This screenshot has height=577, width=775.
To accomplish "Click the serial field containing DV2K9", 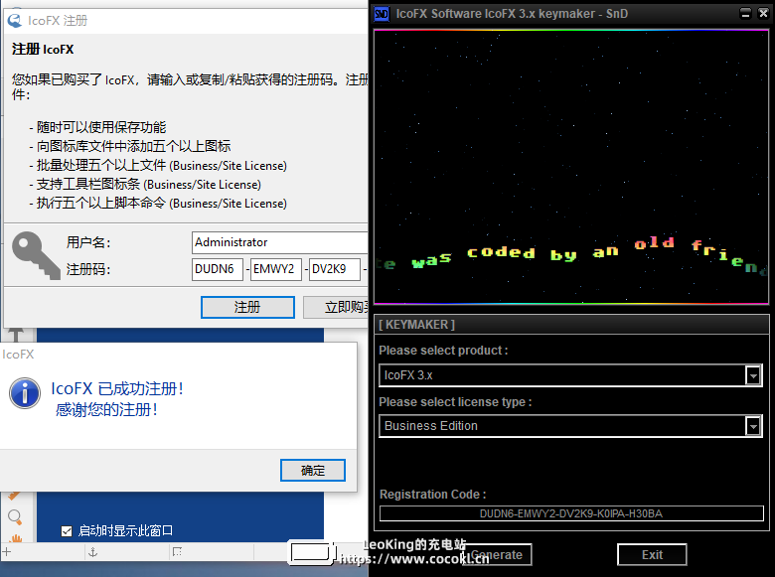I will tap(334, 269).
